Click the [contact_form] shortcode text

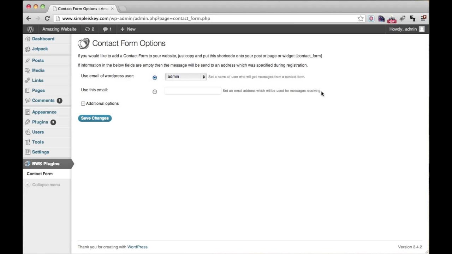tap(309, 56)
